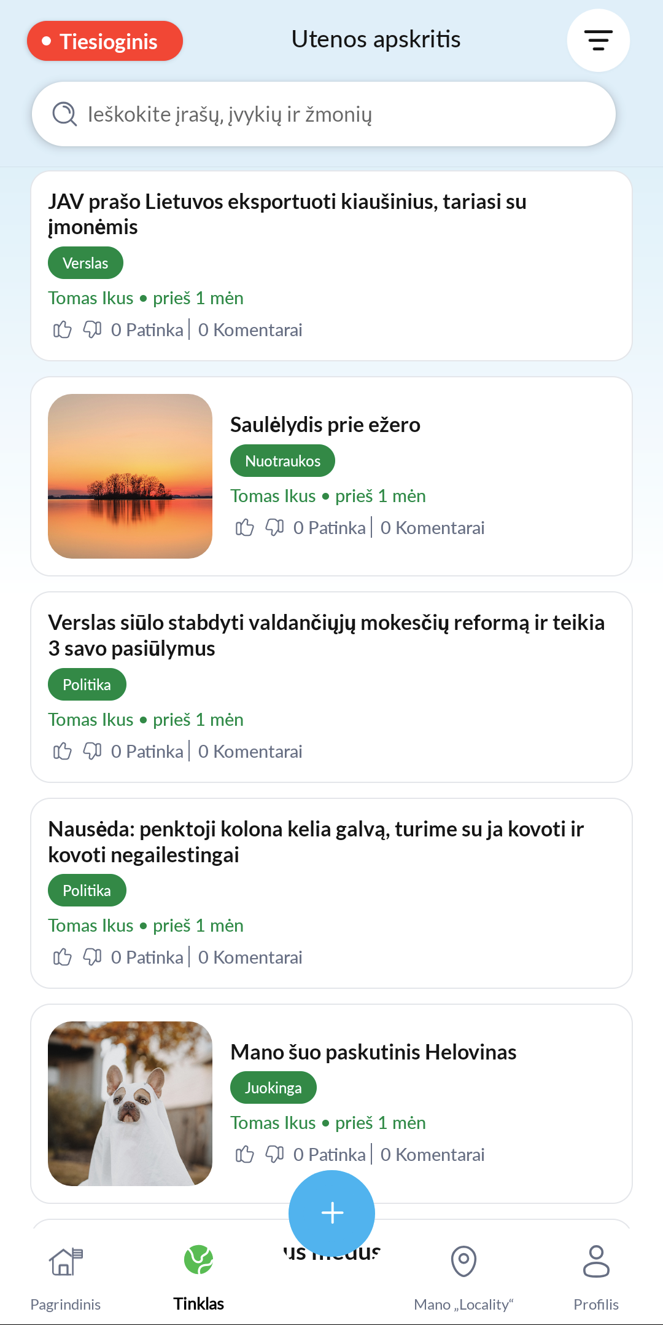Image resolution: width=663 pixels, height=1325 pixels.
Task: Dislike the Saulėlydis prie ežero post
Action: tap(274, 527)
